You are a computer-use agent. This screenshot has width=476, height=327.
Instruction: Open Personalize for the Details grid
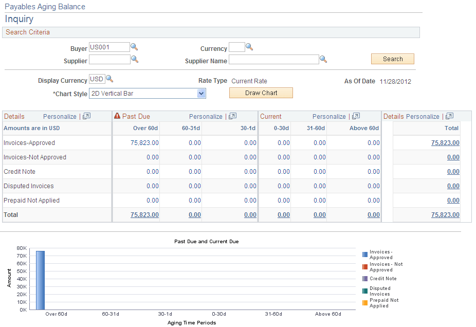point(60,116)
